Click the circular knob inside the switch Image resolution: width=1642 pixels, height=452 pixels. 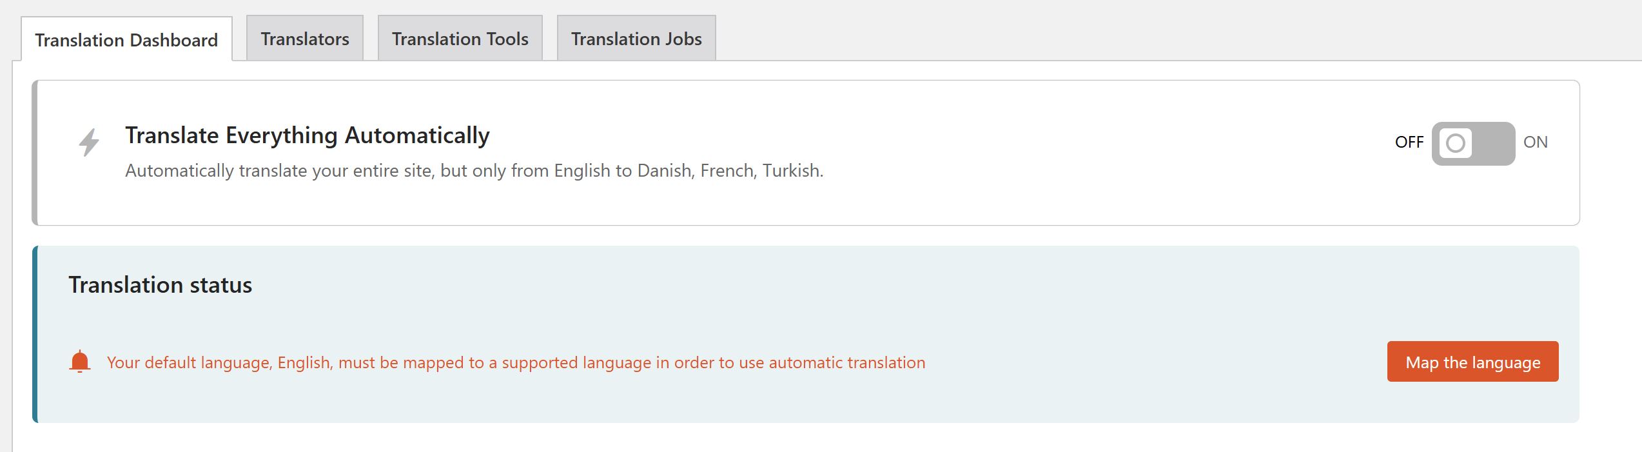[x=1455, y=143]
